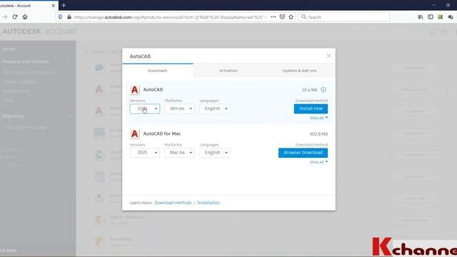457x257 pixels.
Task: Open a new browser tab
Action: coord(64,5)
